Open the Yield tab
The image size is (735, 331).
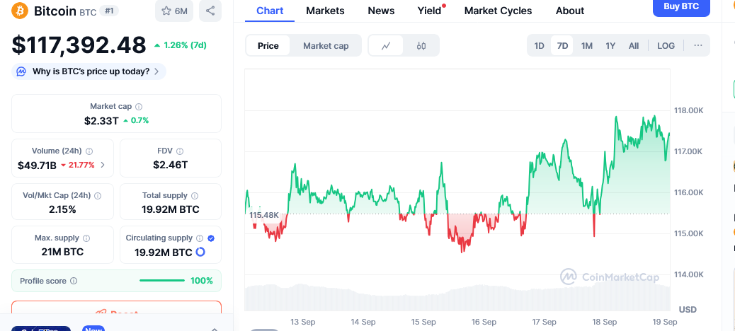[x=430, y=11]
